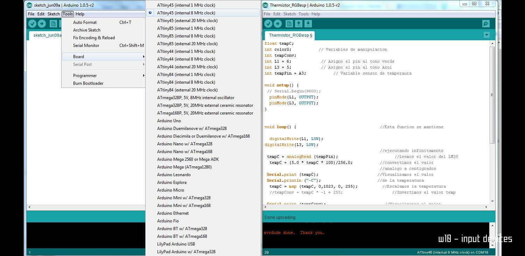
Task: Click Open sketch icon in Thermistor_RGBesp window
Action: point(299,24)
